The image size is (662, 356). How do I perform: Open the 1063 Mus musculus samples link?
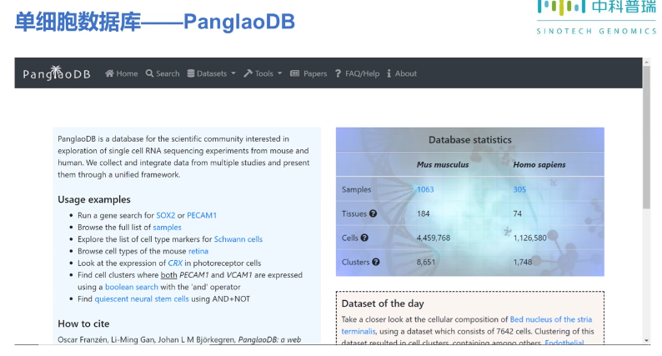[x=425, y=189]
